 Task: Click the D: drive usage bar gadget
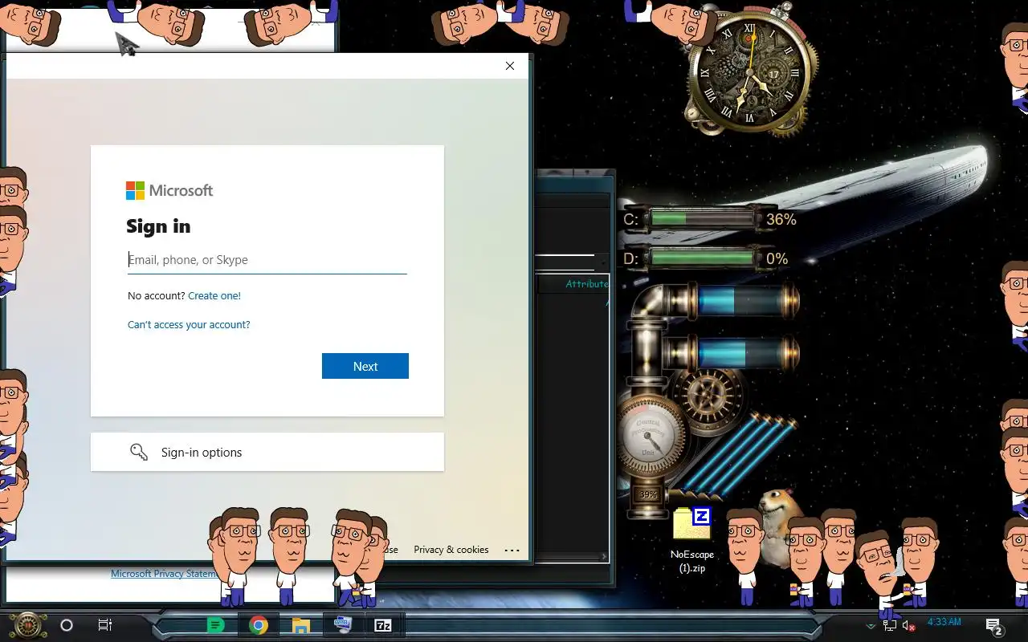pyautogui.click(x=703, y=258)
